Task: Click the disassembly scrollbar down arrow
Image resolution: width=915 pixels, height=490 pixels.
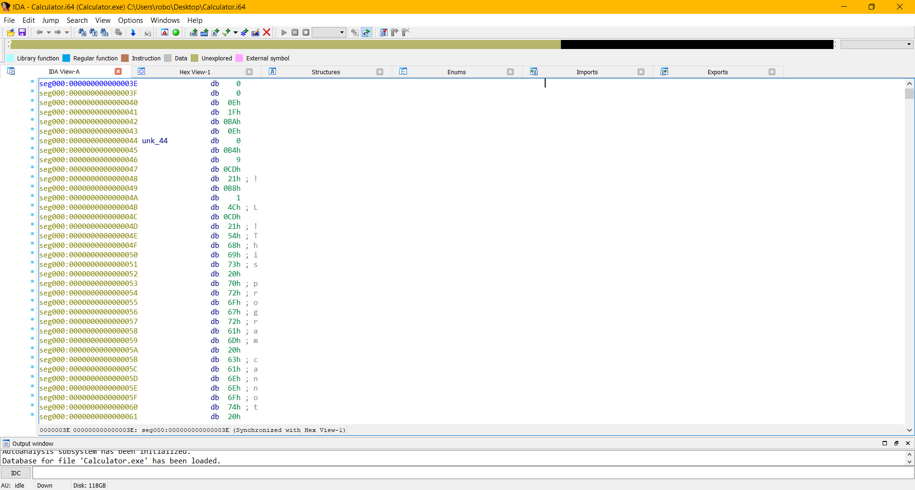Action: (x=909, y=430)
